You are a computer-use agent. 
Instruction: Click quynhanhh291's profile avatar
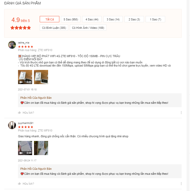12,125
